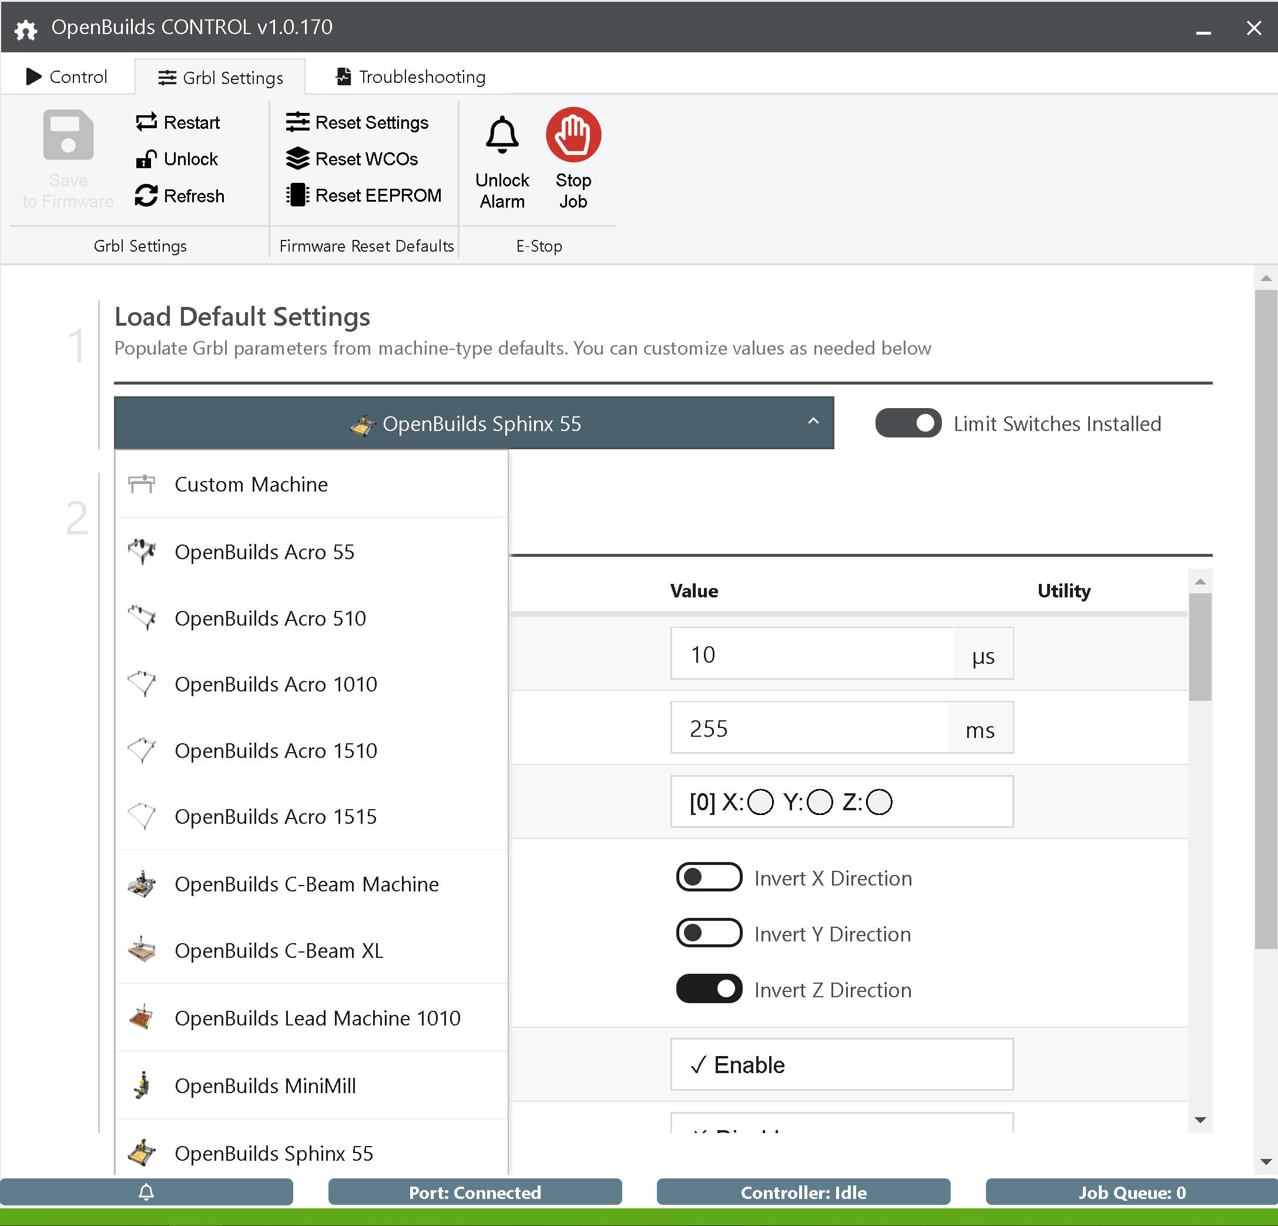This screenshot has width=1278, height=1226.
Task: Click the Save to Firmware floppy icon
Action: click(x=68, y=135)
